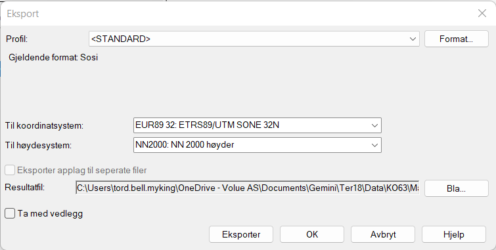
Task: Expand the Til koordinatsystem dropdown arrow
Action: tap(374, 125)
